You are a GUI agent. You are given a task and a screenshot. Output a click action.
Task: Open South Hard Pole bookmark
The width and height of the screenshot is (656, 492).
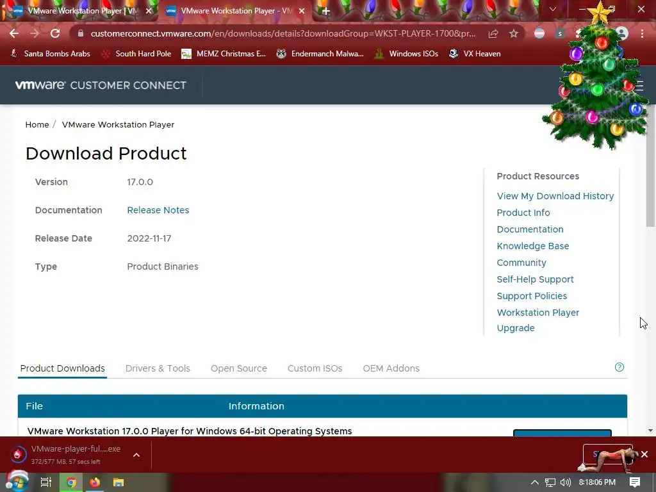pyautogui.click(x=136, y=54)
